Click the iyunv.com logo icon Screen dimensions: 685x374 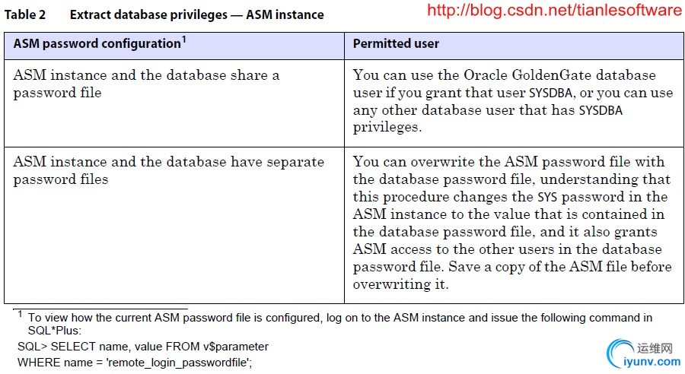coord(620,353)
